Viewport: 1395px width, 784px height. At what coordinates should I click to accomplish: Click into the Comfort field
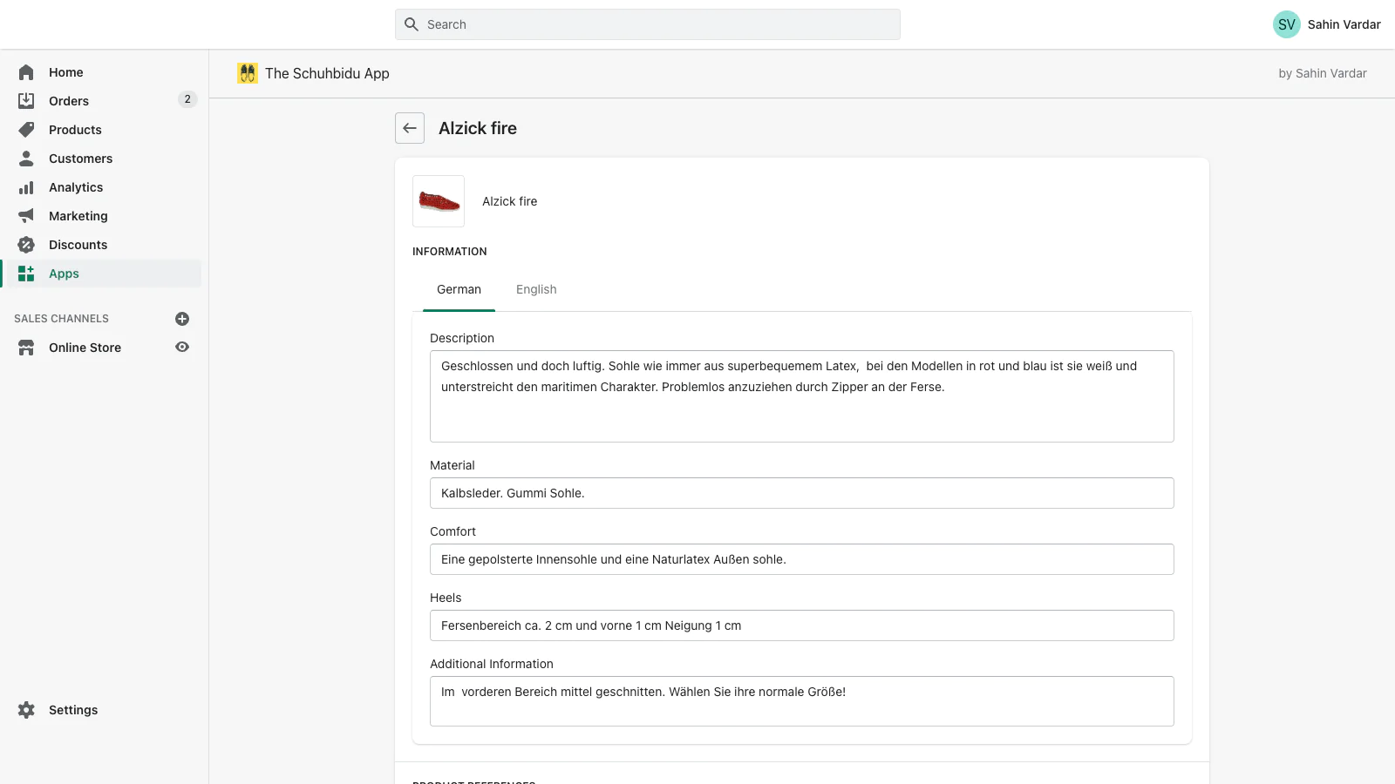(x=802, y=559)
